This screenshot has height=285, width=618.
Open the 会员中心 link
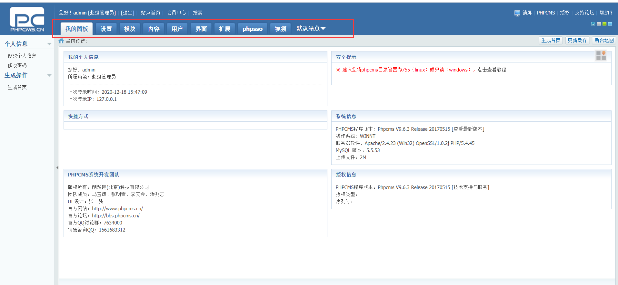176,13
